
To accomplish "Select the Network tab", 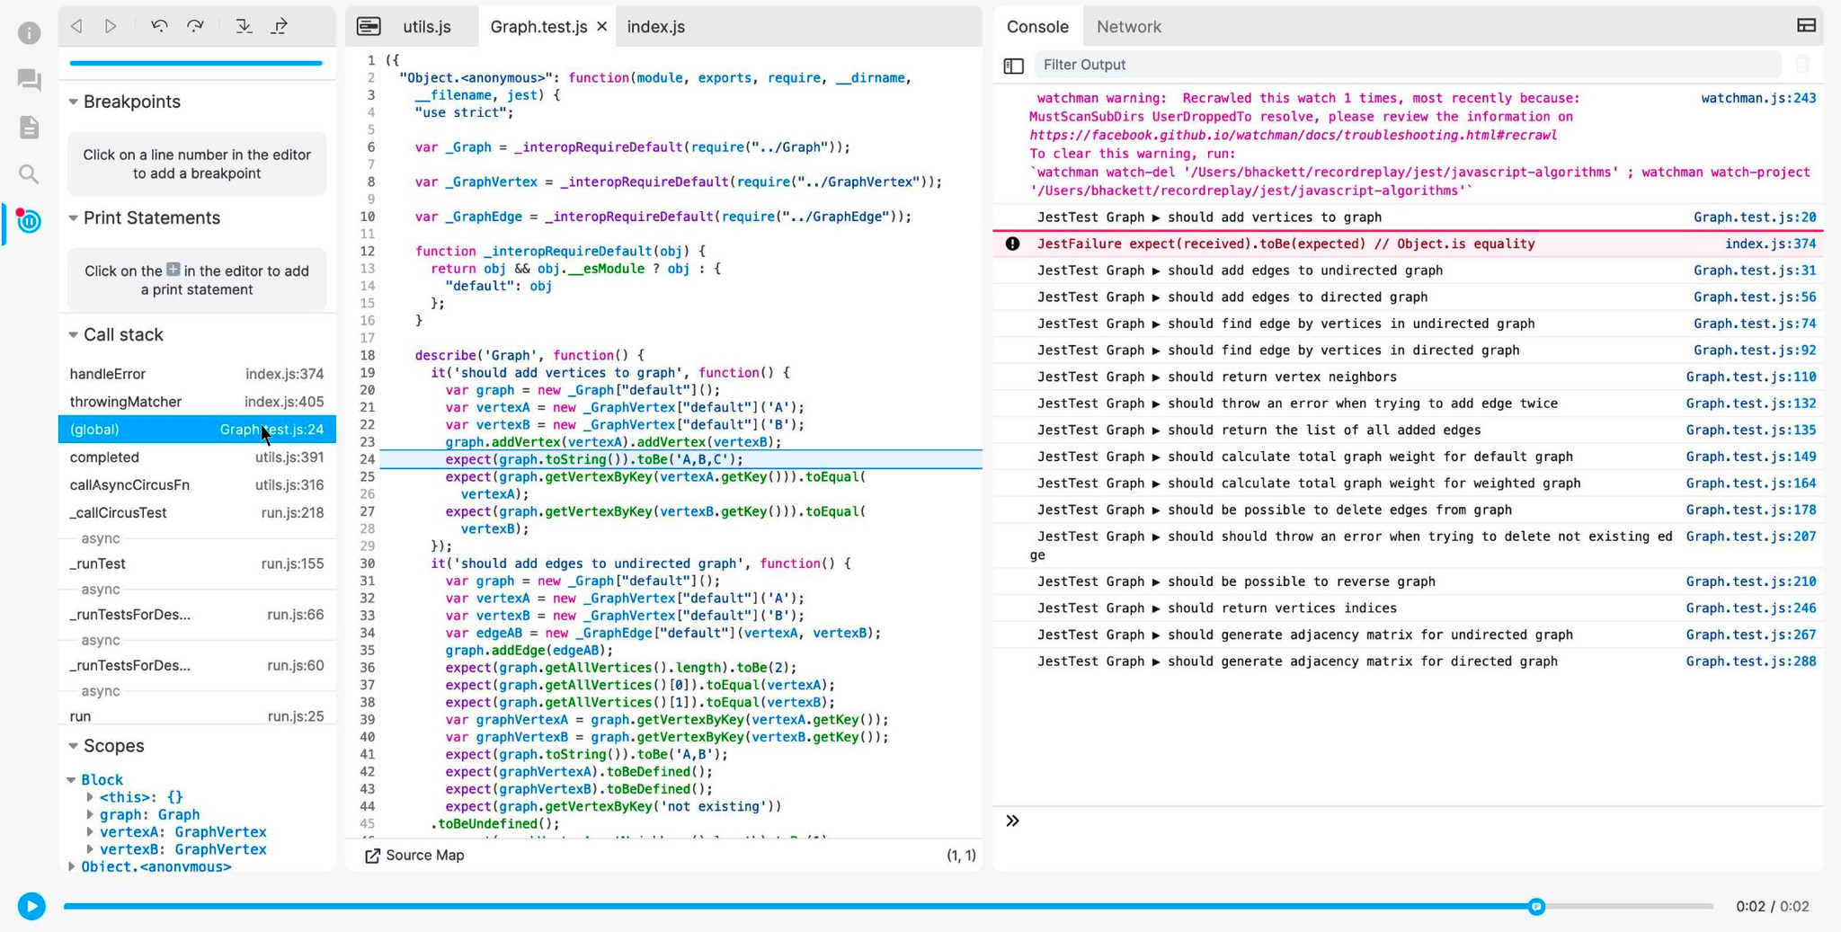I will [x=1129, y=27].
